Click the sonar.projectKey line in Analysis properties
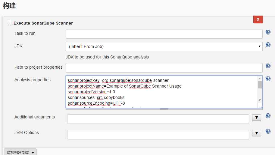 pos(118,80)
